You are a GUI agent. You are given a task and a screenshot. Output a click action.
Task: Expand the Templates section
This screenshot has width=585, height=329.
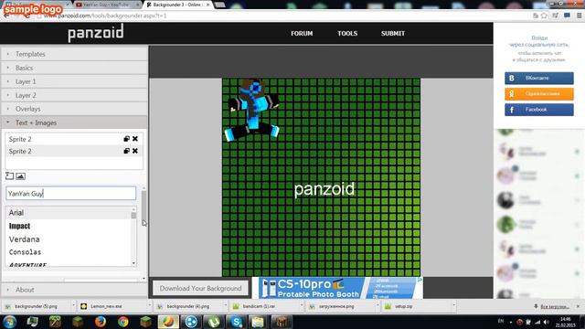[74, 54]
